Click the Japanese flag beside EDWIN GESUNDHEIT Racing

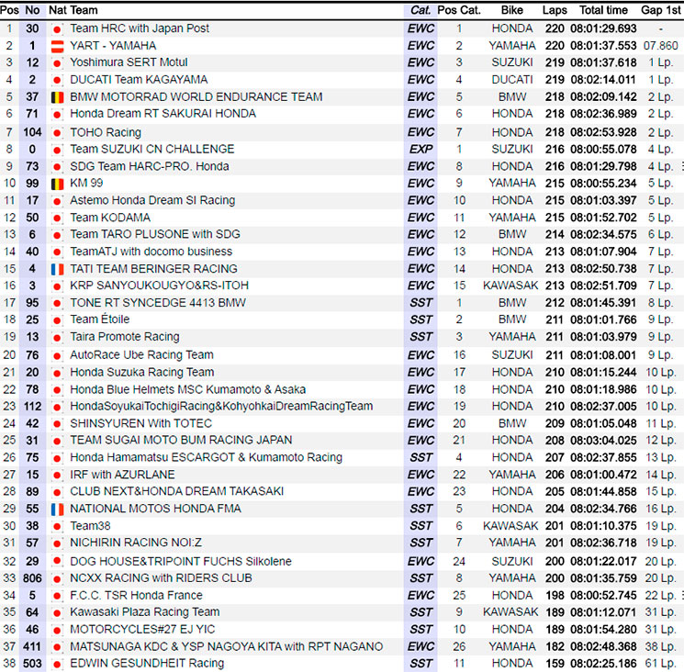[57, 665]
